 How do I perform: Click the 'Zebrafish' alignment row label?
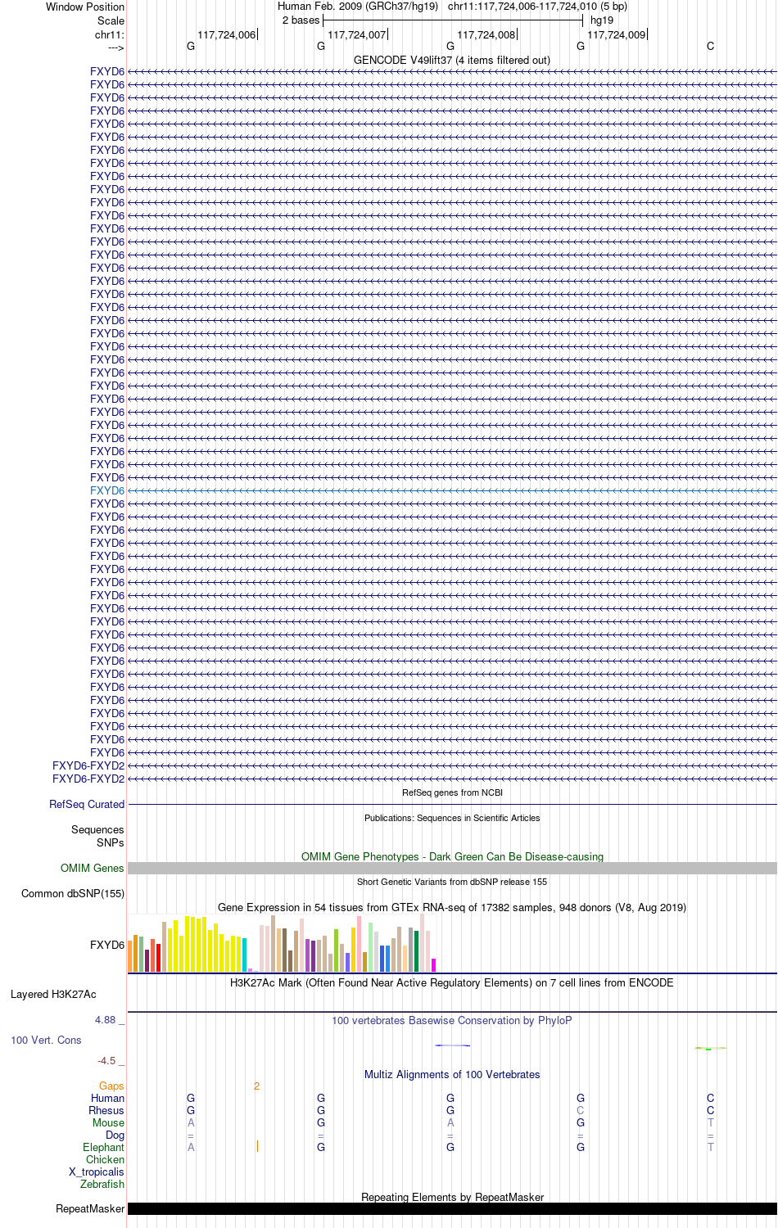point(102,1185)
